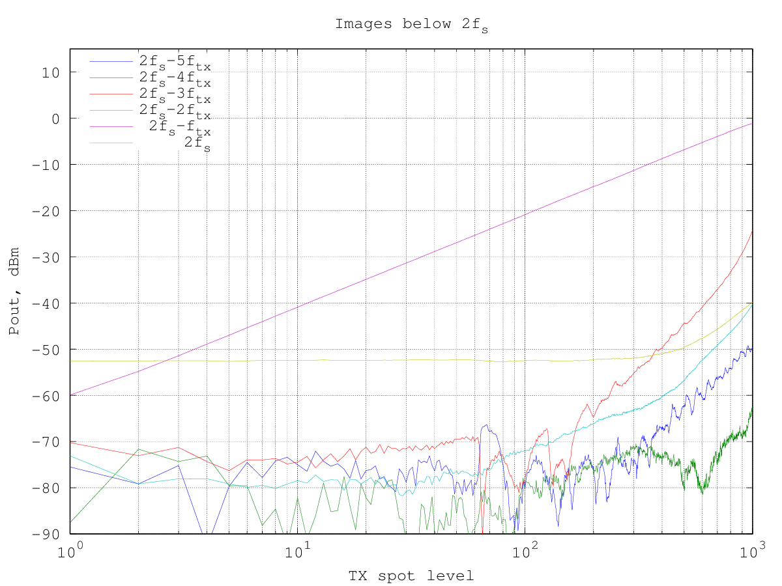The width and height of the screenshot is (782, 586).
Task: Click the 'Pout, dBm' y-axis label
Action: click(x=14, y=291)
